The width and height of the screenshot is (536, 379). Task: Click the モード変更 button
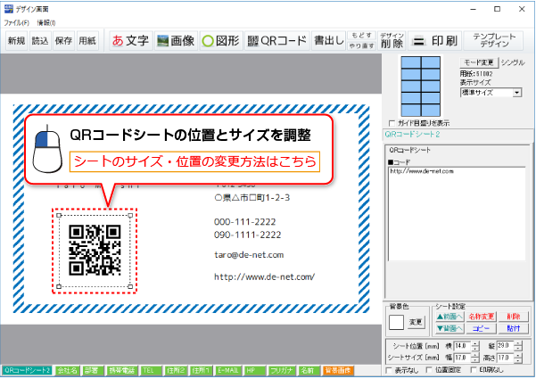pos(479,62)
